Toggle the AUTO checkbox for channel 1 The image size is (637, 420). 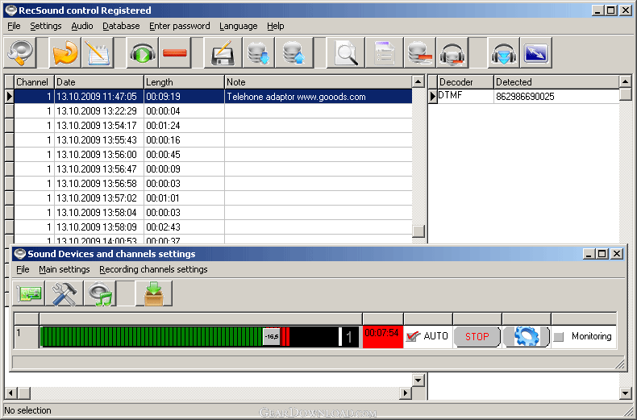(413, 336)
